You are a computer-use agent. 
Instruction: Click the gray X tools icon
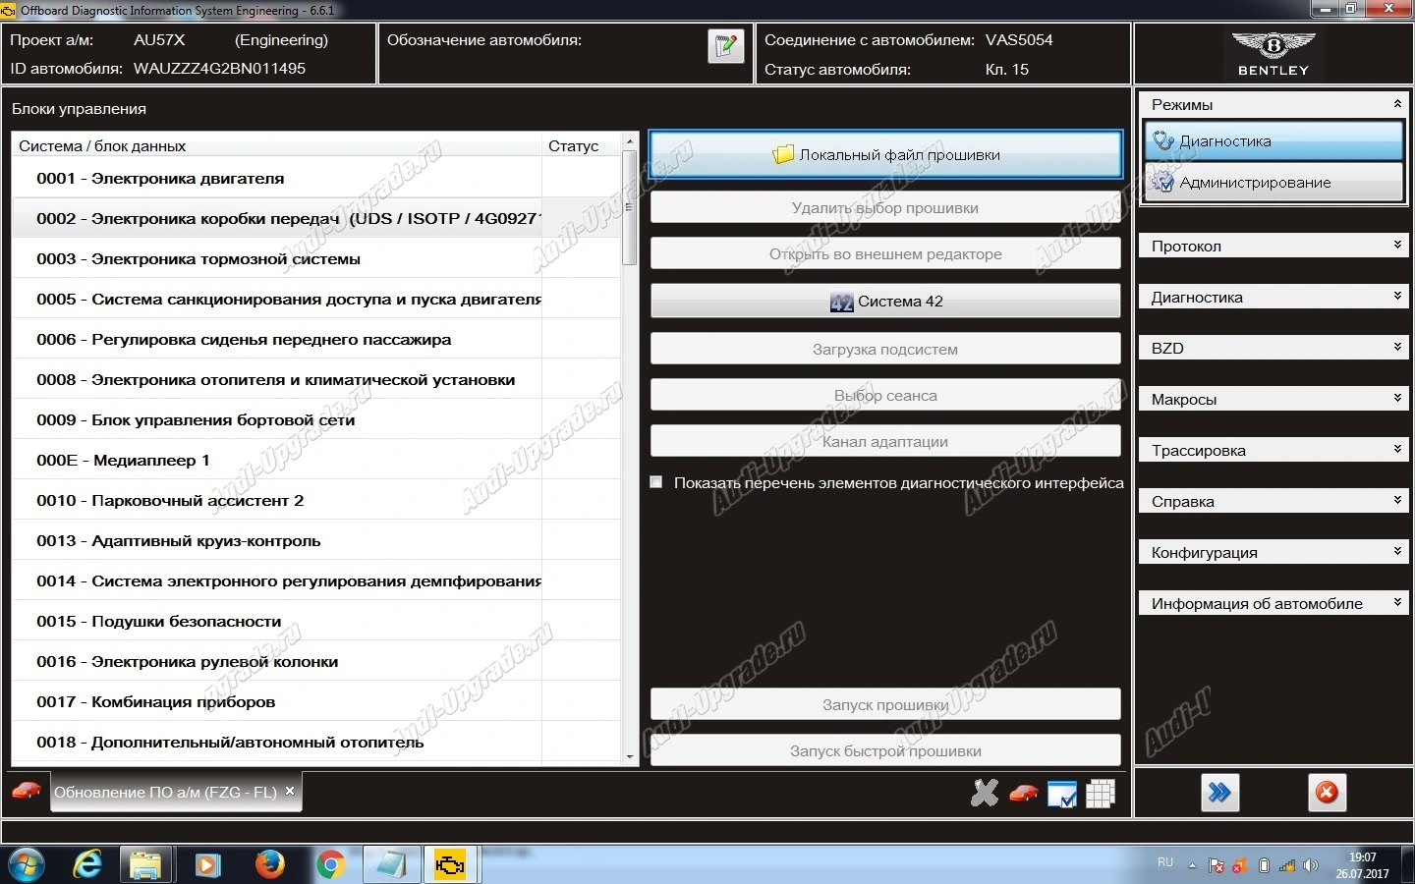[x=984, y=793]
